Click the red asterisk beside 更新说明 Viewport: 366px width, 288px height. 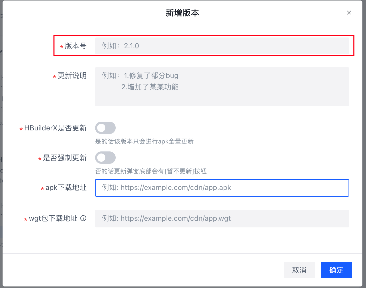(x=54, y=77)
